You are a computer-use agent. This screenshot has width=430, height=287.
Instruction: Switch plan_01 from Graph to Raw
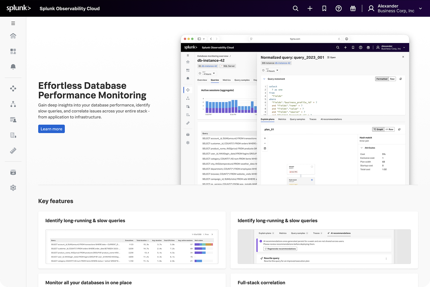(x=390, y=129)
